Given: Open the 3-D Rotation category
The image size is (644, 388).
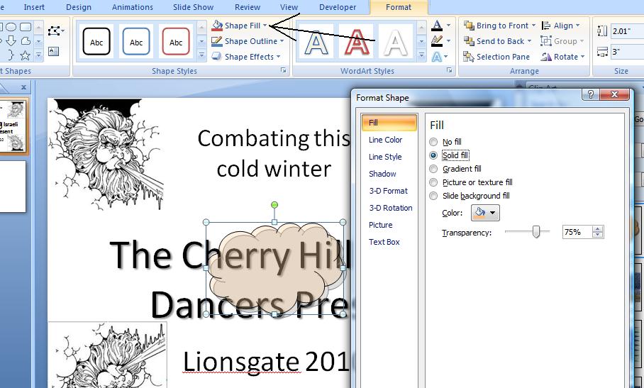Looking at the screenshot, I should pyautogui.click(x=391, y=208).
